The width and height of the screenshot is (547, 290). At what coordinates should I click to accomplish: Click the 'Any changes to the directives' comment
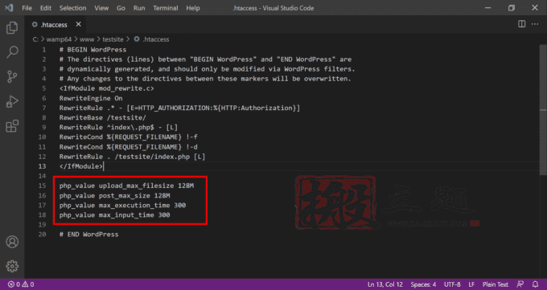(x=205, y=79)
